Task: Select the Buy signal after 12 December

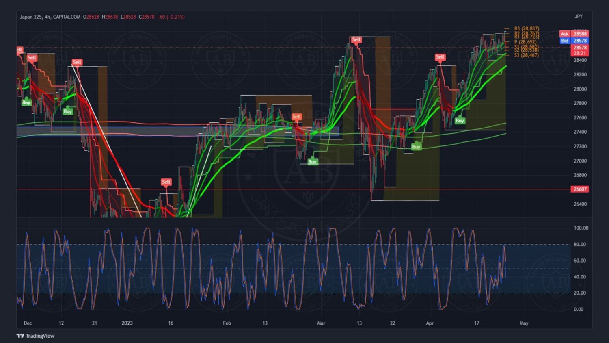Action: click(68, 111)
